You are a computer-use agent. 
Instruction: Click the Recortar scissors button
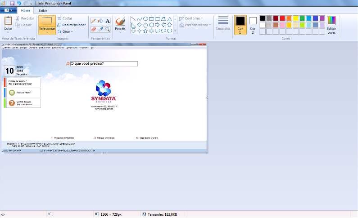point(25,18)
